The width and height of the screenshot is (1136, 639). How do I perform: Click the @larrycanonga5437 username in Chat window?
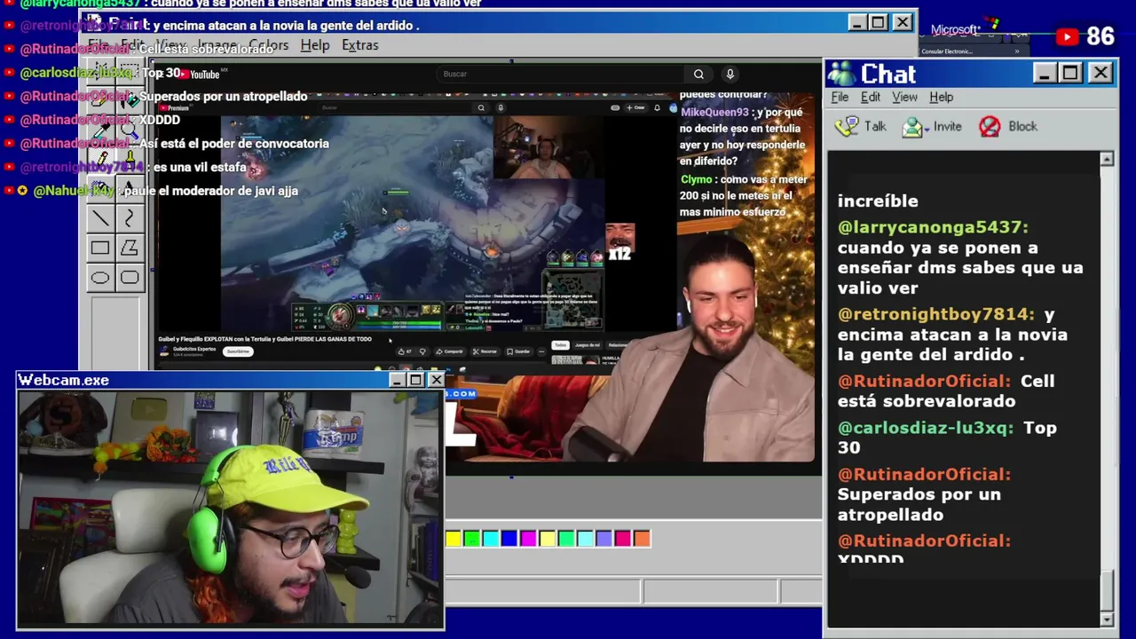click(933, 227)
